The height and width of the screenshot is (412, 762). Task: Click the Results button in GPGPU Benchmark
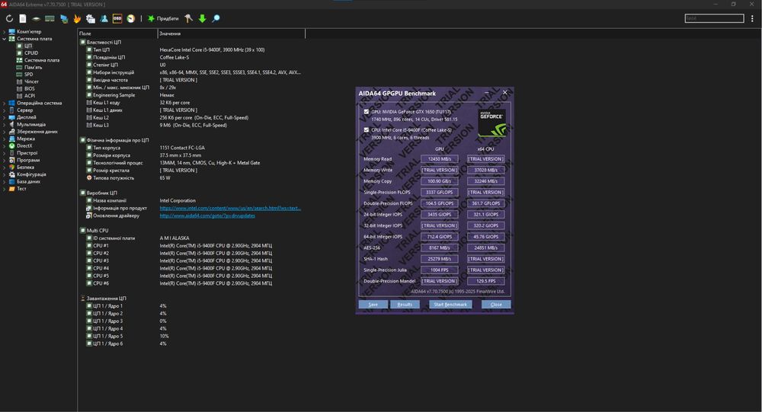click(x=405, y=305)
